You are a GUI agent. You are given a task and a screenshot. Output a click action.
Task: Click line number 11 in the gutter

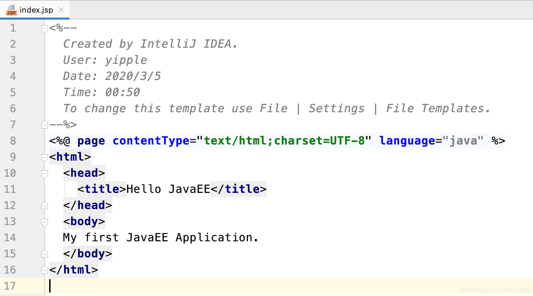10,189
